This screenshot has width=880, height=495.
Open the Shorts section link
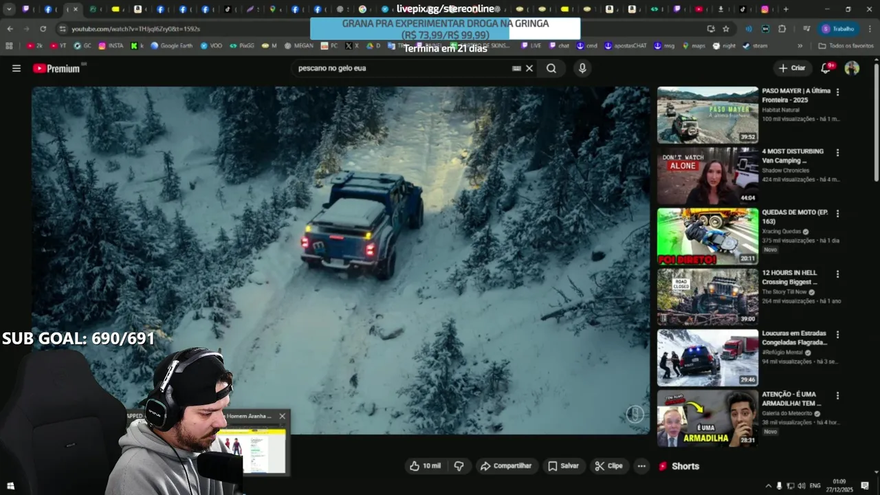(679, 466)
